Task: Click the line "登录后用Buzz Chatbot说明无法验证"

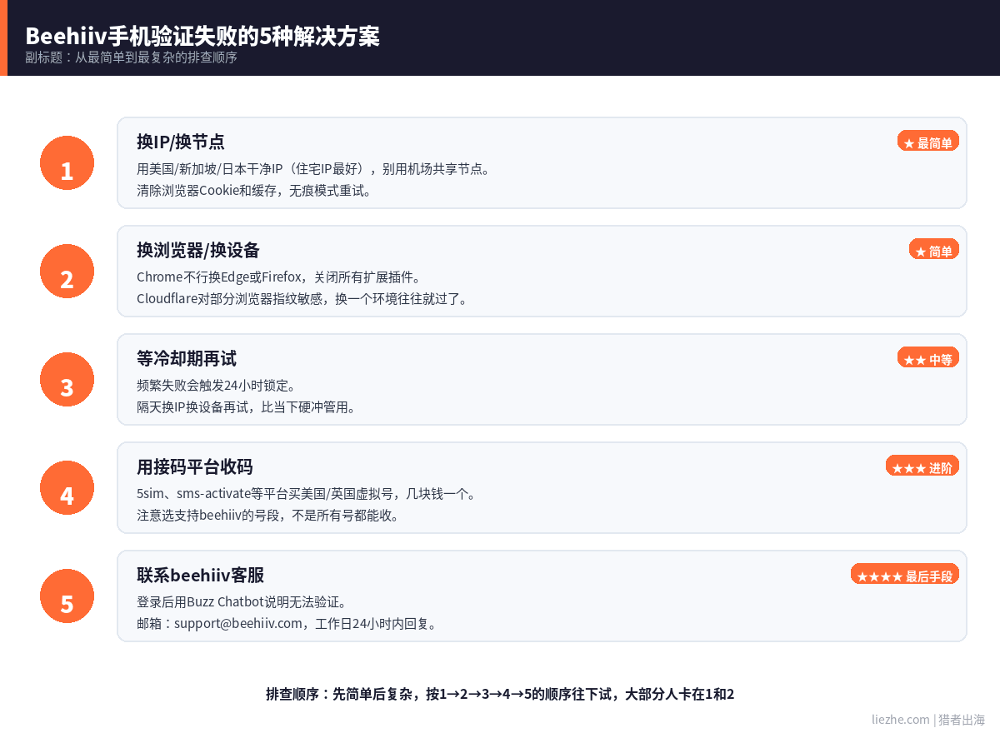Action: (242, 601)
